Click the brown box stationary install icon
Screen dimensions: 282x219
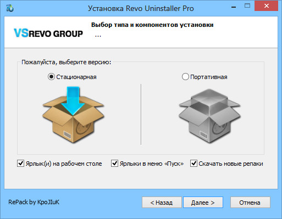pyautogui.click(x=73, y=115)
